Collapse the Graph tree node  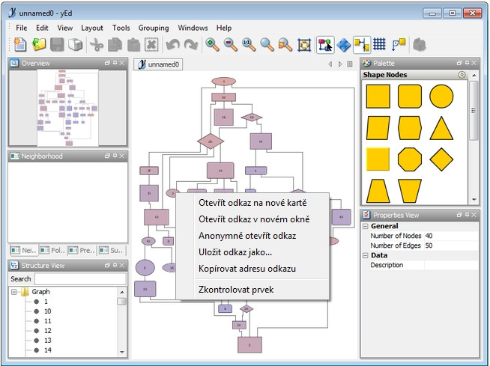pos(13,292)
